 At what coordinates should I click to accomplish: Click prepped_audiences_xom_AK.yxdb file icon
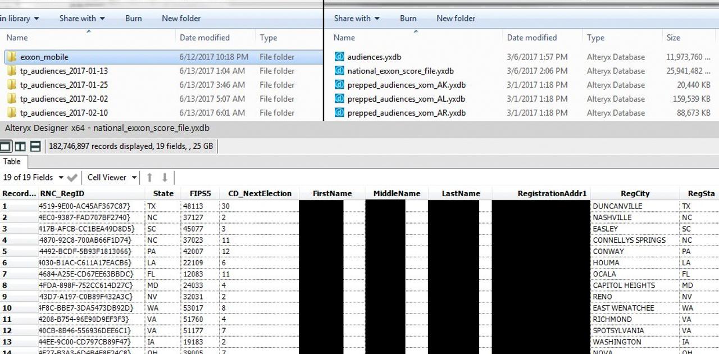339,85
